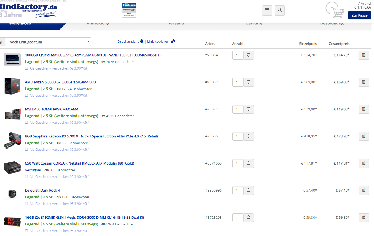
Task: Click the Hardware award badge
Action: coord(129,10)
